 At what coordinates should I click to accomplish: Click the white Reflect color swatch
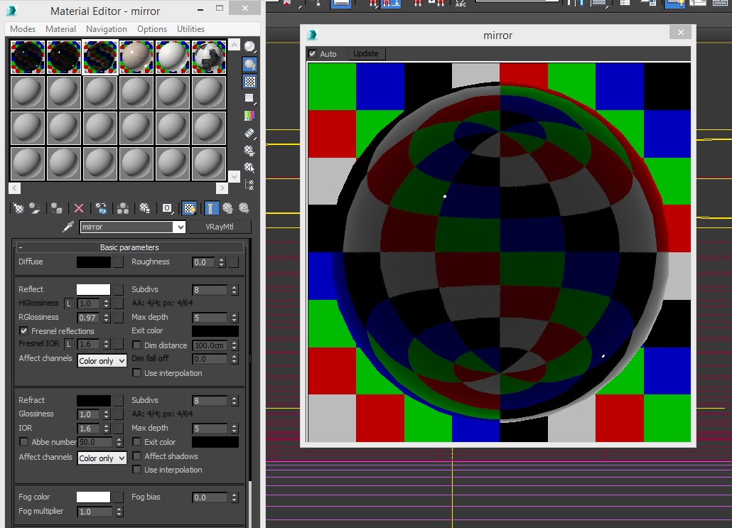(x=94, y=289)
